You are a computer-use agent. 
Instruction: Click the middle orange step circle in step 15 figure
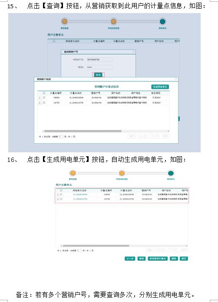point(114,21)
